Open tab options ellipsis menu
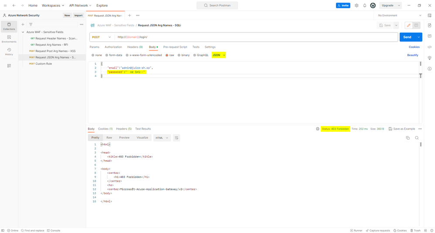Viewport: 435px width, 233px height. click(x=138, y=16)
